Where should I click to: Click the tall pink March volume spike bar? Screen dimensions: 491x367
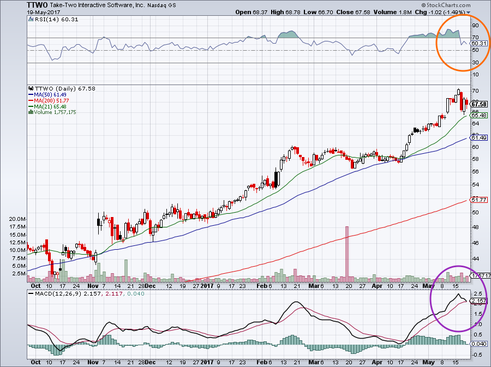click(346, 254)
